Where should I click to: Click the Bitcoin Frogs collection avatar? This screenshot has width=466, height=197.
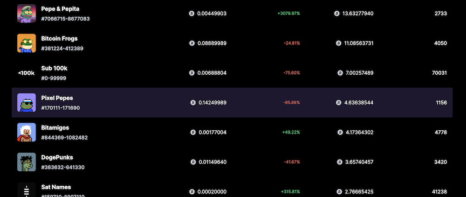click(27, 43)
